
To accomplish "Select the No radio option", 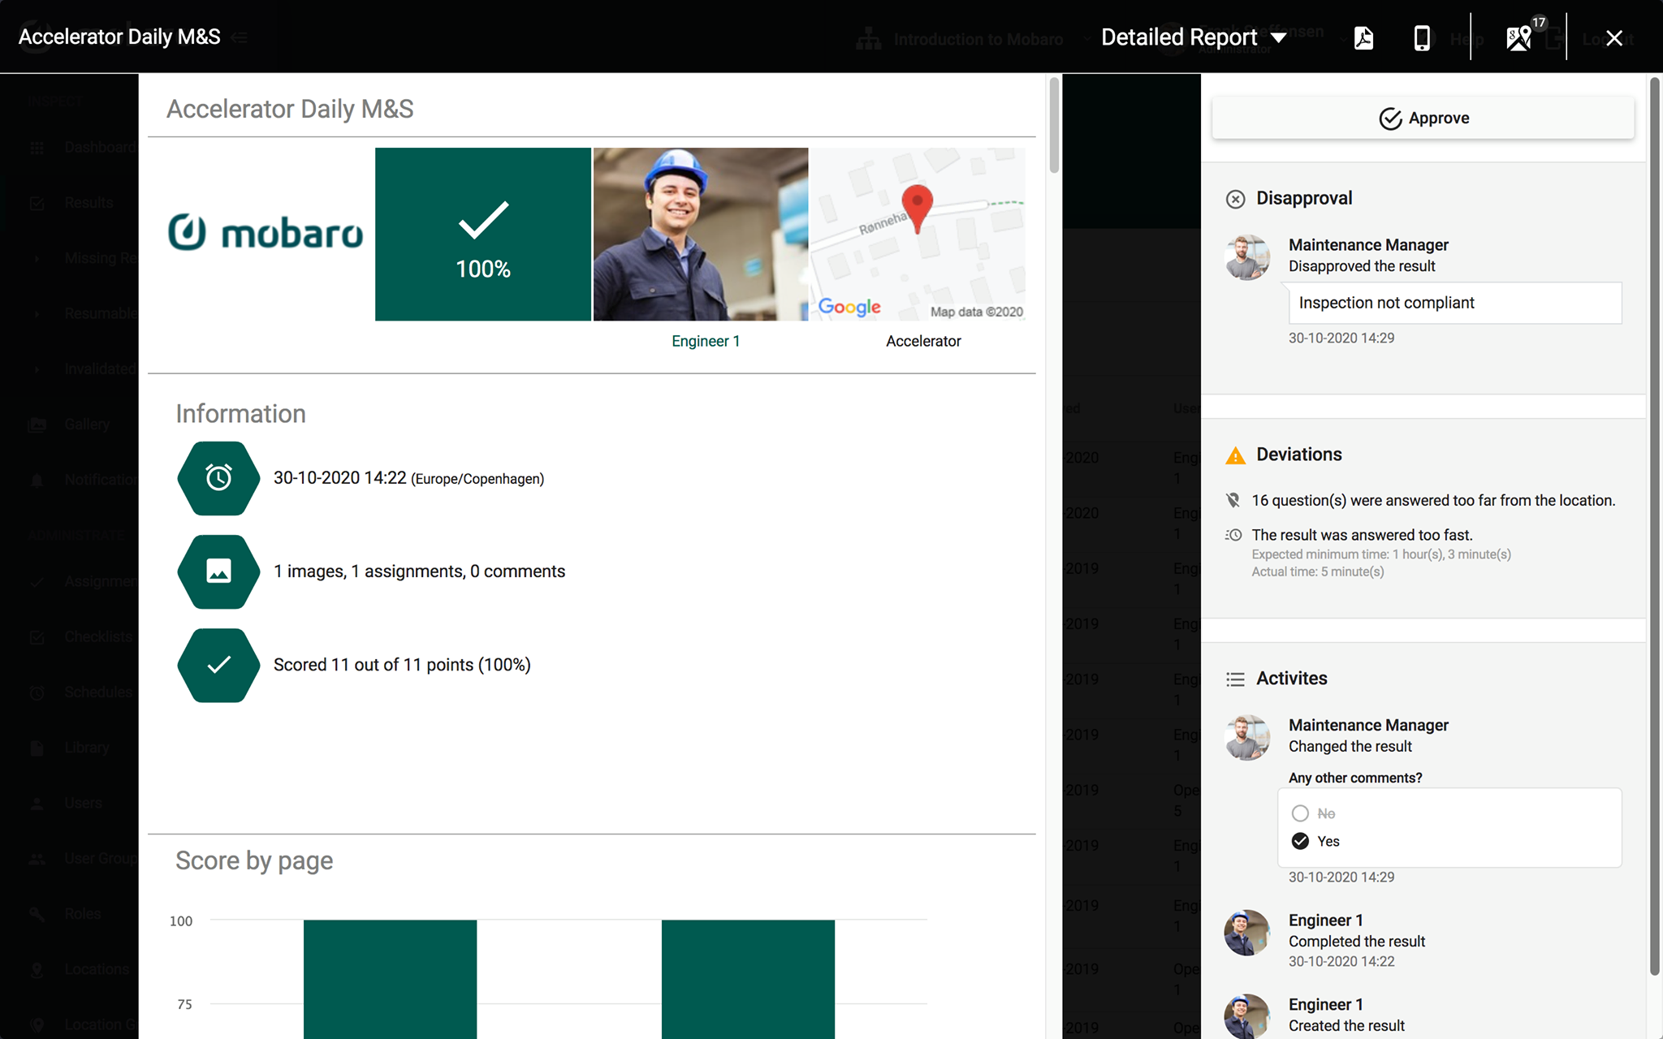I will (1300, 813).
